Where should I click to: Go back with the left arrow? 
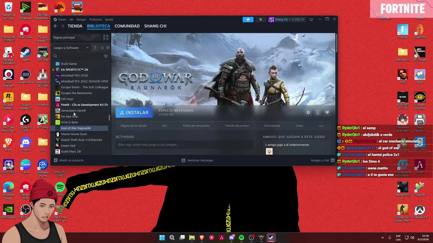pyautogui.click(x=55, y=26)
